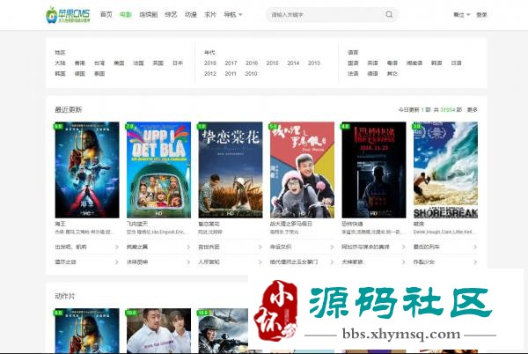528x354 pixels.
Task: Filter by year 2010
Action: pyautogui.click(x=251, y=73)
